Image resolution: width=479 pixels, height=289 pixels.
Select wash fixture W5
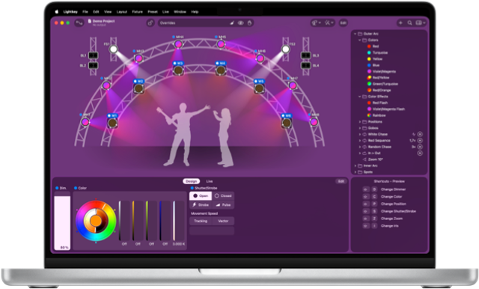coord(259,88)
